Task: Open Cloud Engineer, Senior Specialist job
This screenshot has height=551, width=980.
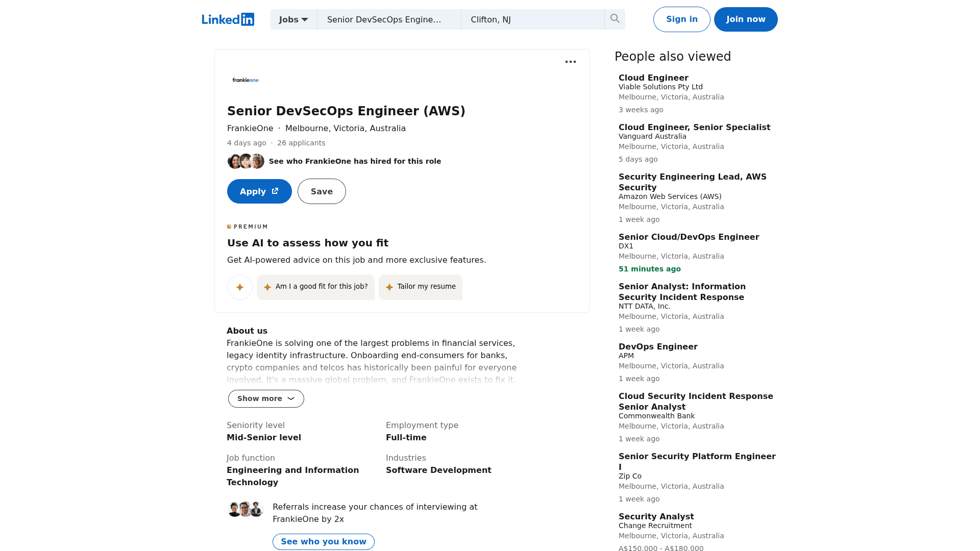Action: 694,128
